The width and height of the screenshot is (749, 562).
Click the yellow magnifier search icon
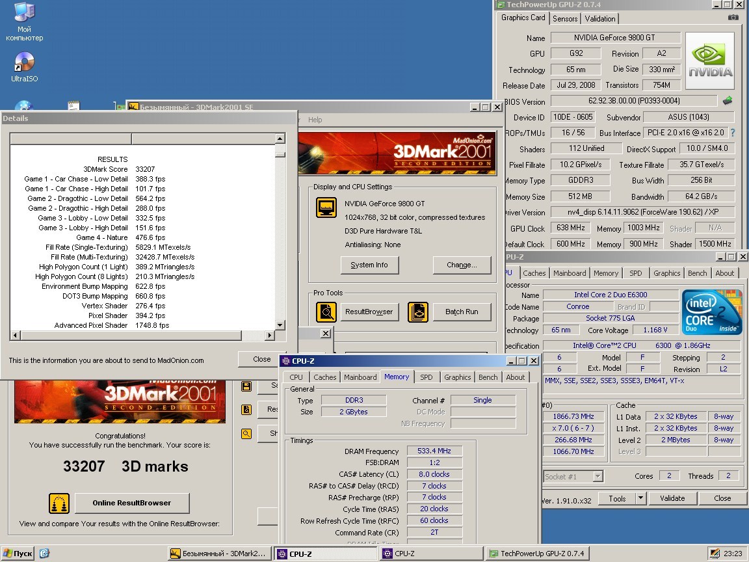pyautogui.click(x=246, y=433)
